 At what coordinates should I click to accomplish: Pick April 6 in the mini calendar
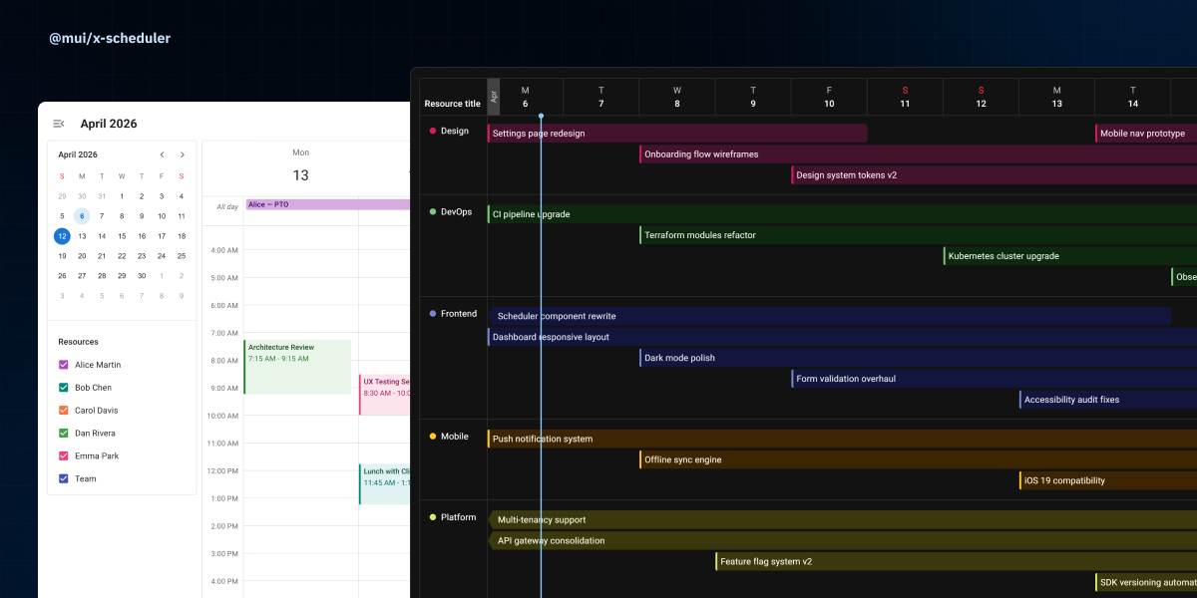click(82, 216)
